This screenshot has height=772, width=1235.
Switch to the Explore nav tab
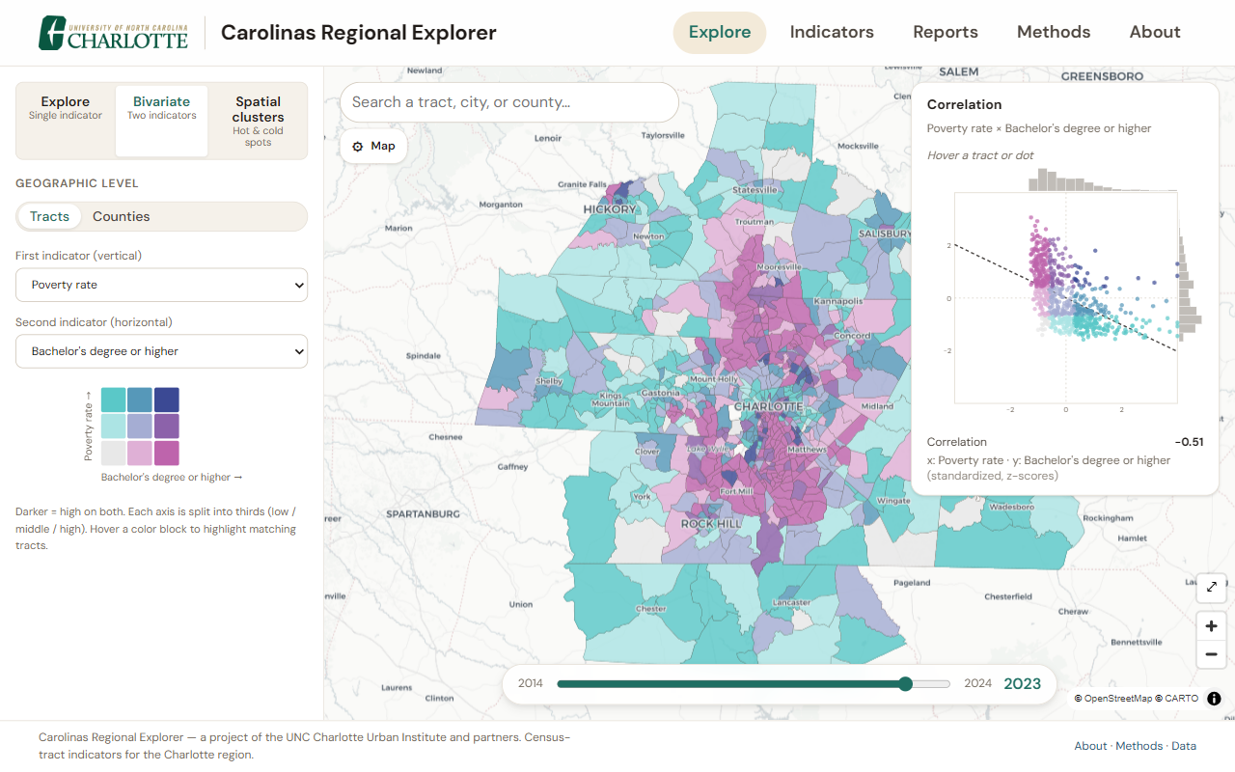coord(720,32)
